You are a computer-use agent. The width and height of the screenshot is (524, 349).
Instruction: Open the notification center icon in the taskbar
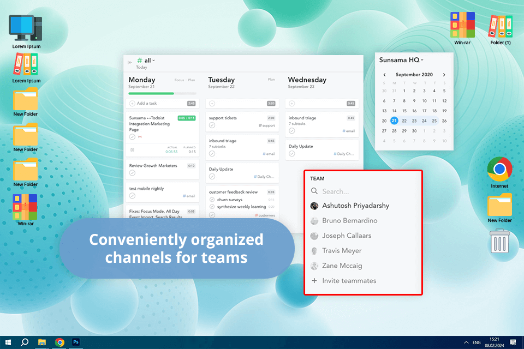(x=513, y=342)
